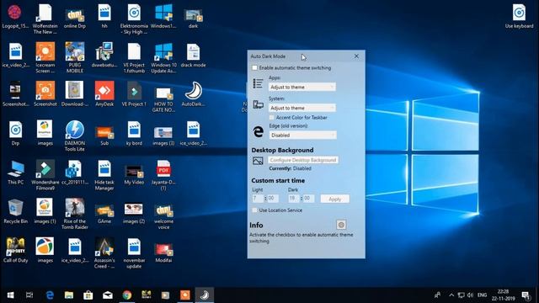Select the Call of Duty icon
The width and height of the screenshot is (539, 303).
pyautogui.click(x=15, y=251)
